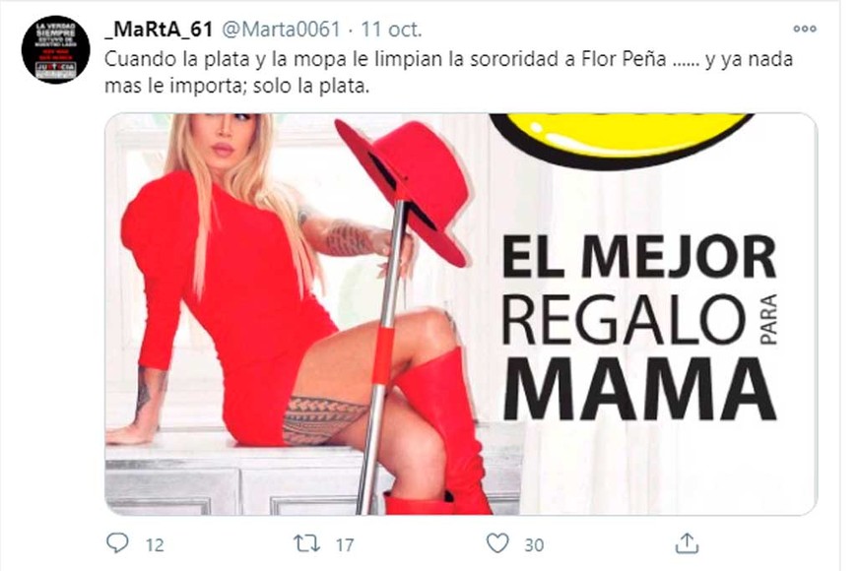Click the EL MEJOR REGALO PARA MAMA text

[x=639, y=328]
